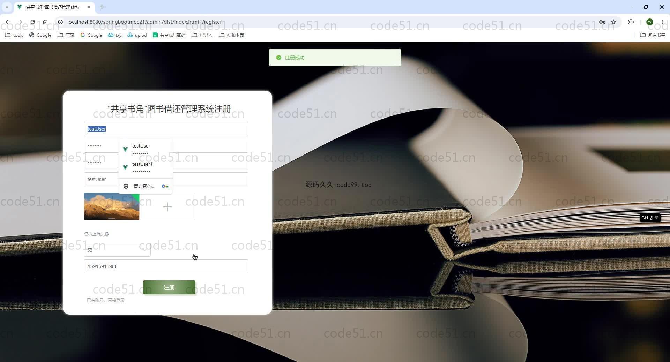
Task: Minimize the browser window
Action: coord(630,7)
